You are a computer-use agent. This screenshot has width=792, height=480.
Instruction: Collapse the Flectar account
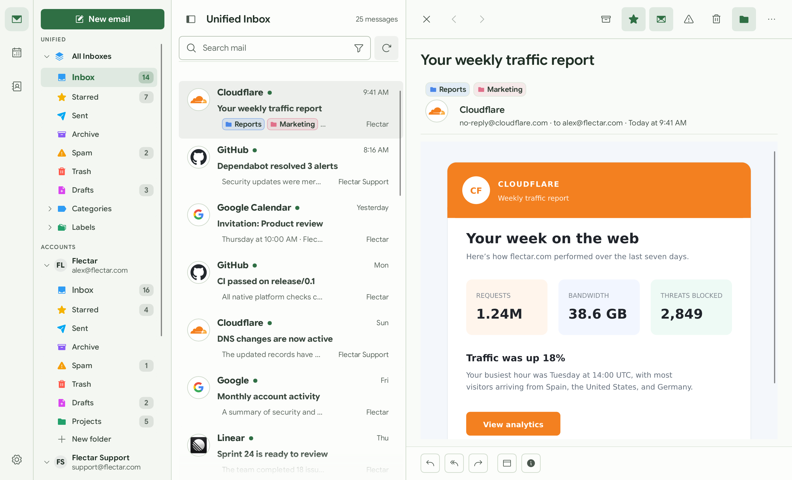[47, 265]
